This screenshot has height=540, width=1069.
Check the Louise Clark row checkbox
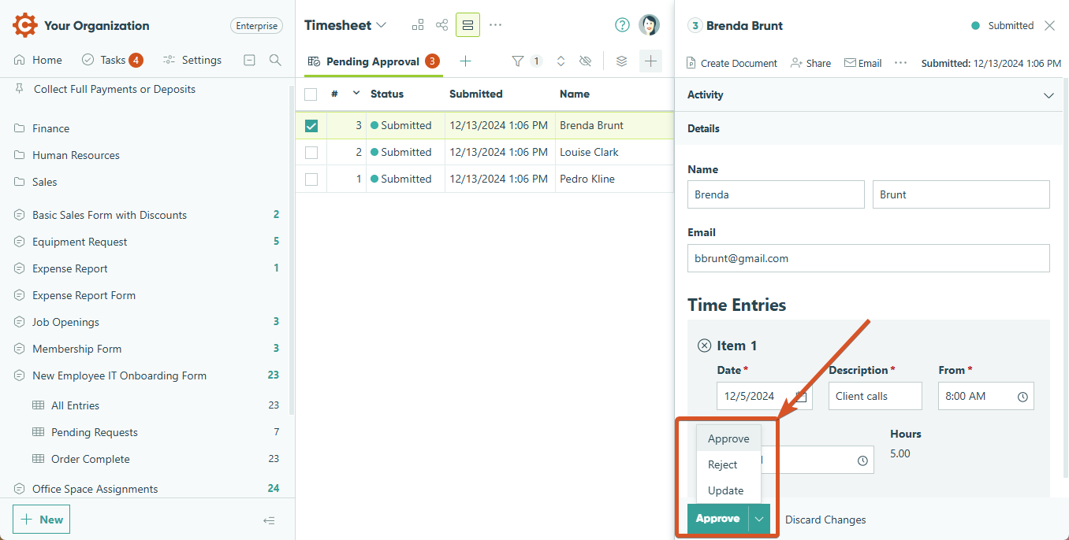tap(311, 153)
